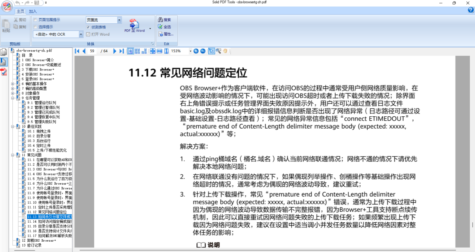Expand the 6 桶的基本操作 bookmark node

[13, 84]
